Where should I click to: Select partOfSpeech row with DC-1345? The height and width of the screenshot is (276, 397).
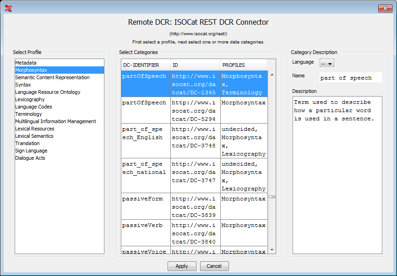pyautogui.click(x=194, y=84)
